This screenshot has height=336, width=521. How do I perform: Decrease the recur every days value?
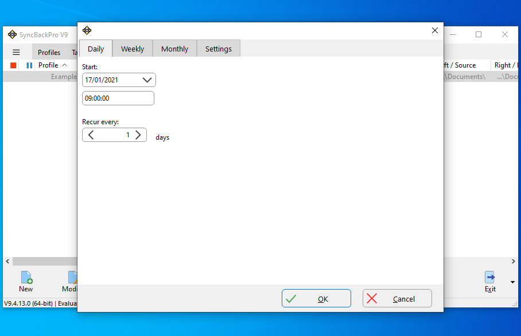(91, 135)
